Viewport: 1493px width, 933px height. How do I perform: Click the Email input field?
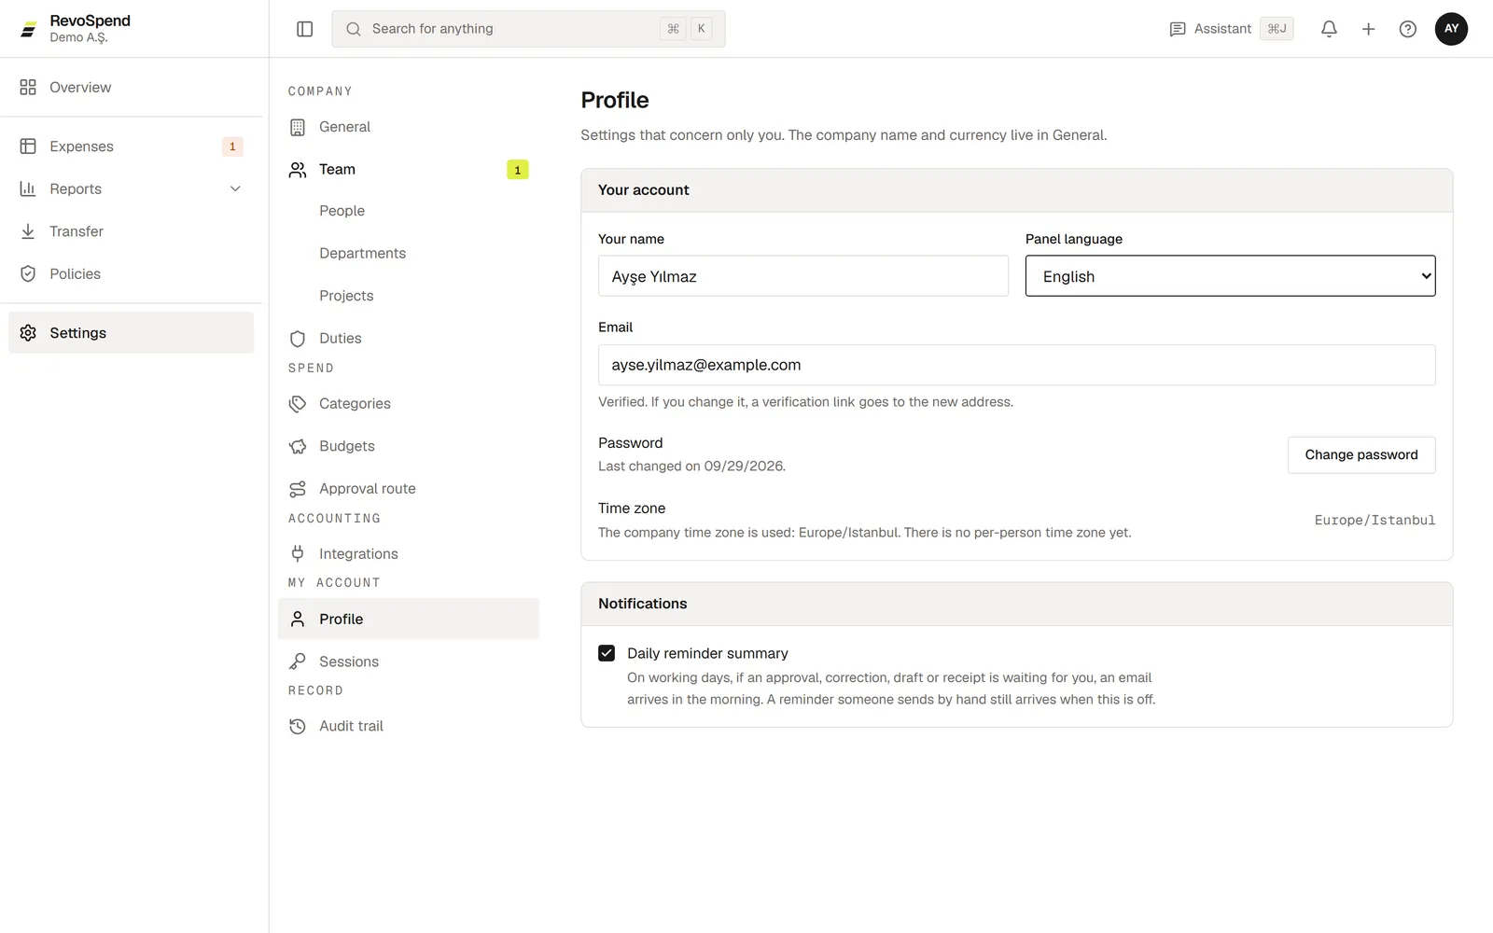pos(1016,365)
